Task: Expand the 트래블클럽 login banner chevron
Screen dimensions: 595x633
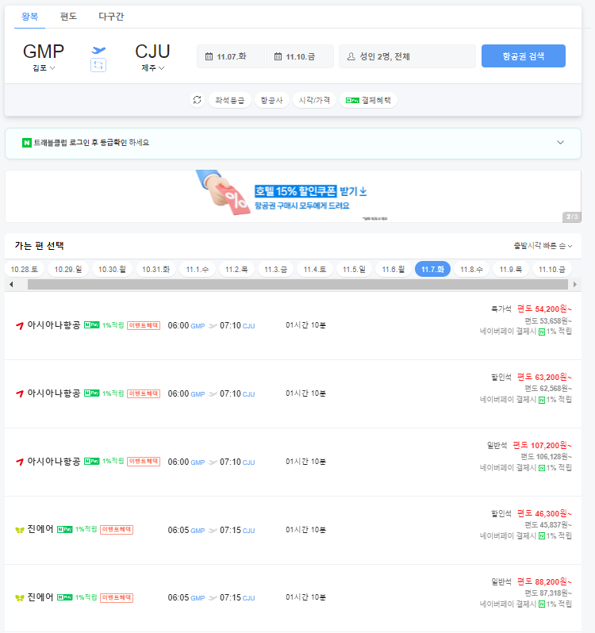Action: click(560, 143)
